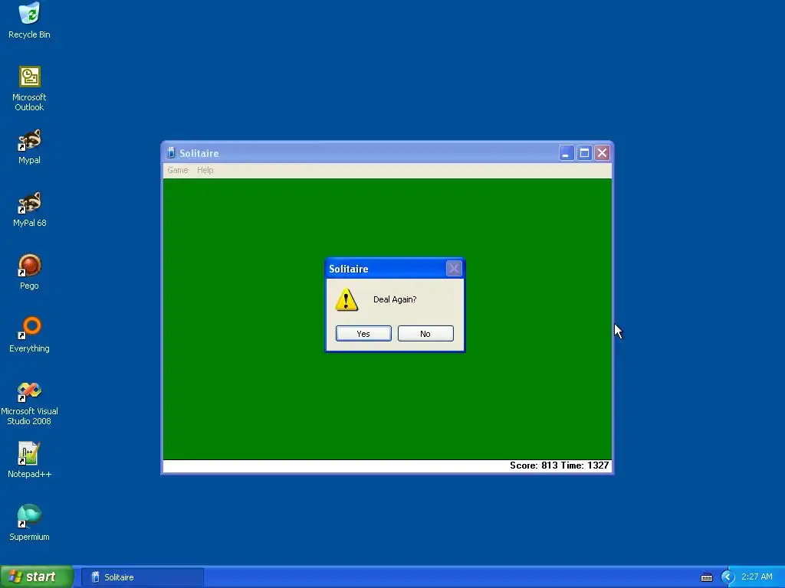Image resolution: width=785 pixels, height=588 pixels.
Task: Click the Deal Again? message text
Action: (395, 299)
